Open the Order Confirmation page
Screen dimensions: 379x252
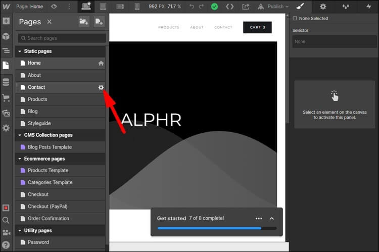click(60, 219)
